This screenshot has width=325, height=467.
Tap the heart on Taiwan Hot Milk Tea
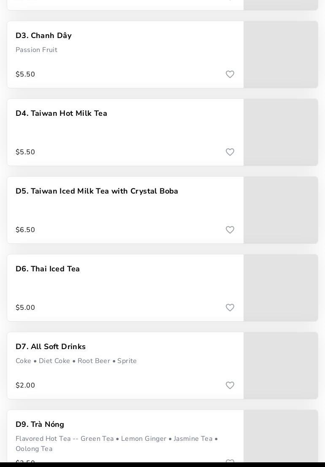[x=230, y=152]
